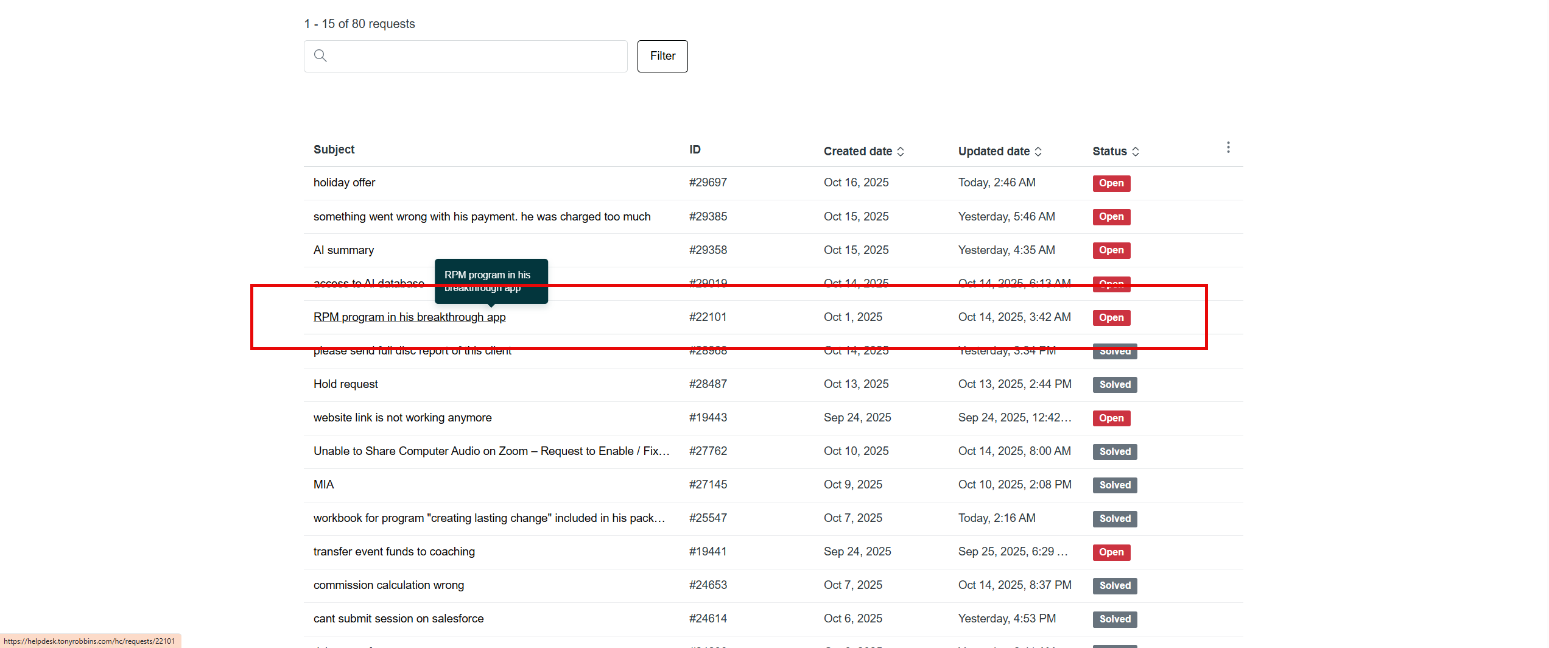Open the 'MIA' request
The width and height of the screenshot is (1549, 648).
(323, 485)
